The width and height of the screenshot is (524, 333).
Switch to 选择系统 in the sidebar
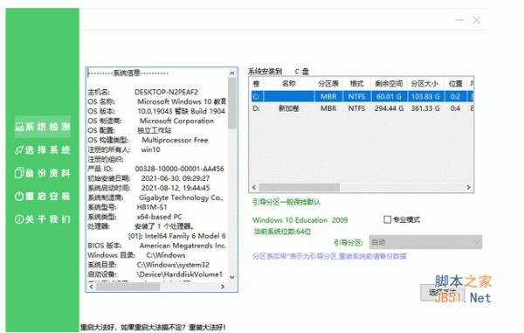[x=43, y=149]
